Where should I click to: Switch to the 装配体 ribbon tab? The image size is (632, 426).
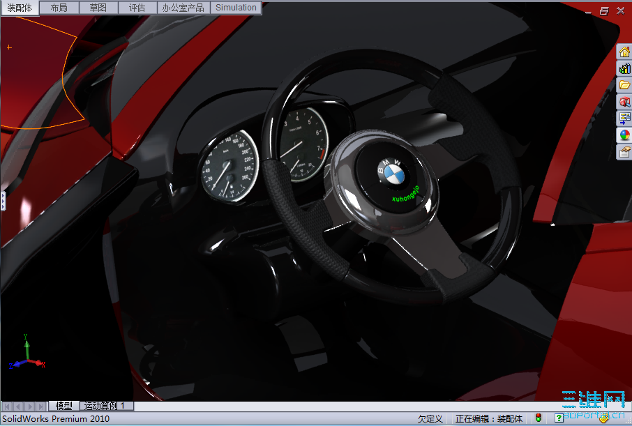(x=20, y=8)
